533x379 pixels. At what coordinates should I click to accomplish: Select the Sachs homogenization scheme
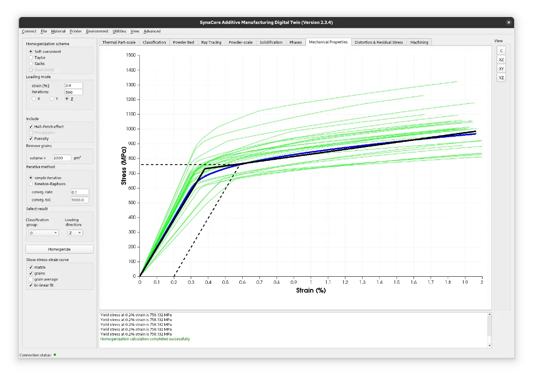click(x=31, y=64)
